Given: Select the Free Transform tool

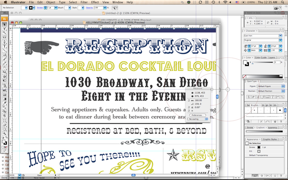Looking at the screenshot, I should [x=5, y=81].
